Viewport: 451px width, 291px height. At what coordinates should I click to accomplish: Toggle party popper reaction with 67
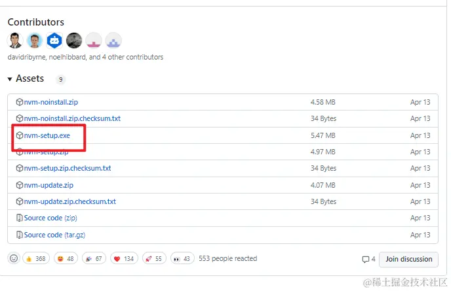coord(94,259)
